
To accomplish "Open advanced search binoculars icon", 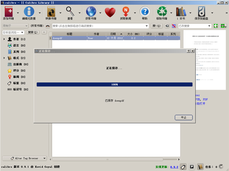I will coord(48,26).
